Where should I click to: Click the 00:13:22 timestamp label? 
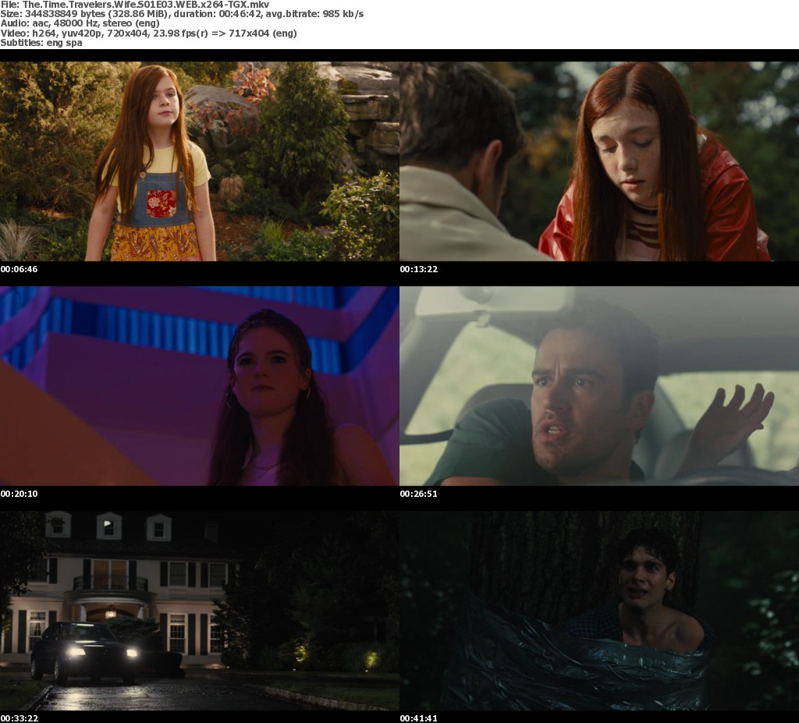pos(418,269)
